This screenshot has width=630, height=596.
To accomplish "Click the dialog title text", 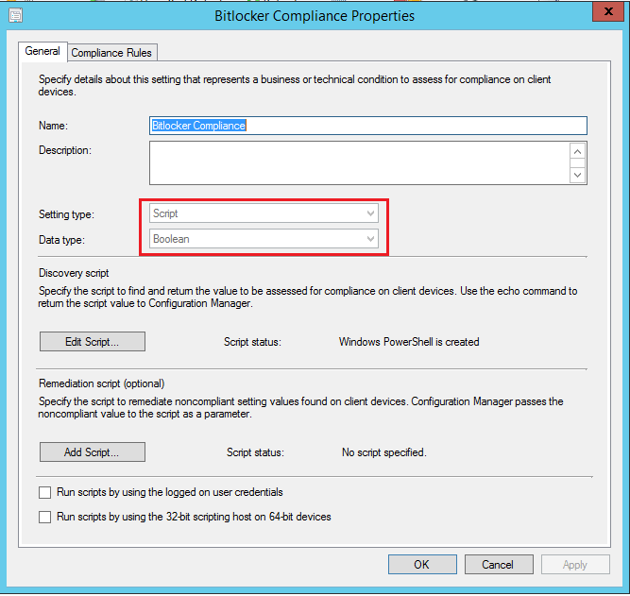I will coord(315,16).
